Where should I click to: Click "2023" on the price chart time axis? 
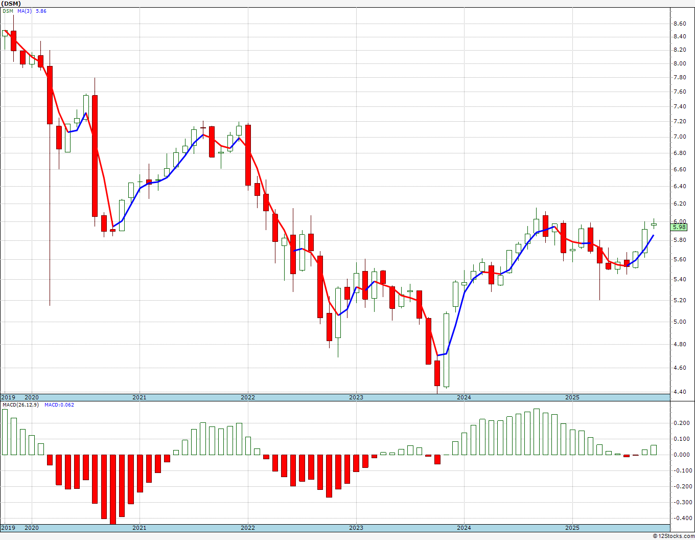click(x=356, y=397)
